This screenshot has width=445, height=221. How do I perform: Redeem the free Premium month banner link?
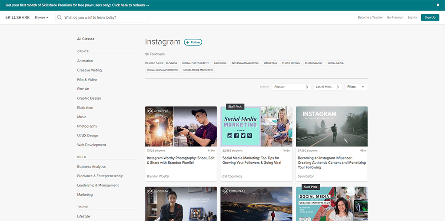[x=77, y=5]
